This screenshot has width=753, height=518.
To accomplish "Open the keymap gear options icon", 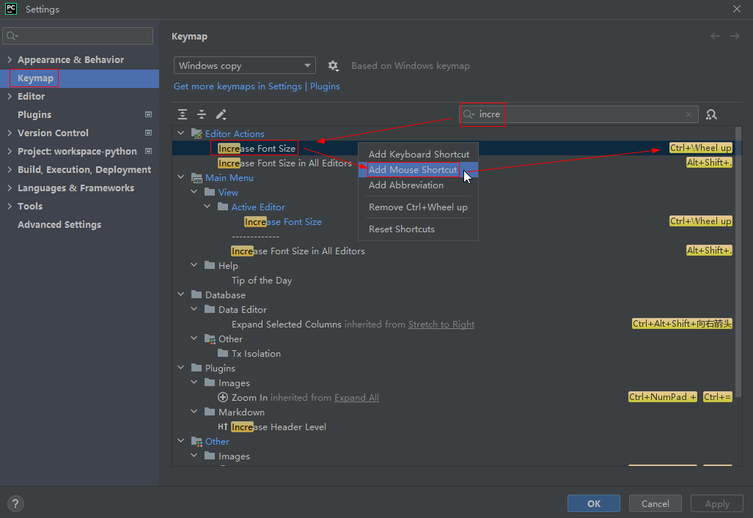I will click(x=334, y=66).
